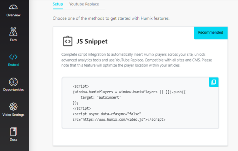Click the Earn money bag icon
Viewport: 238px width, 151px height.
click(x=13, y=32)
